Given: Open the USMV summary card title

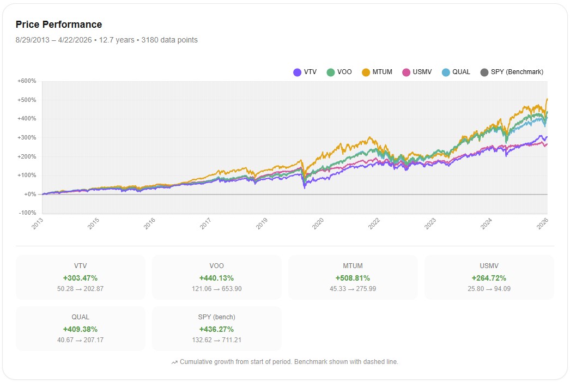Looking at the screenshot, I should pyautogui.click(x=489, y=266).
